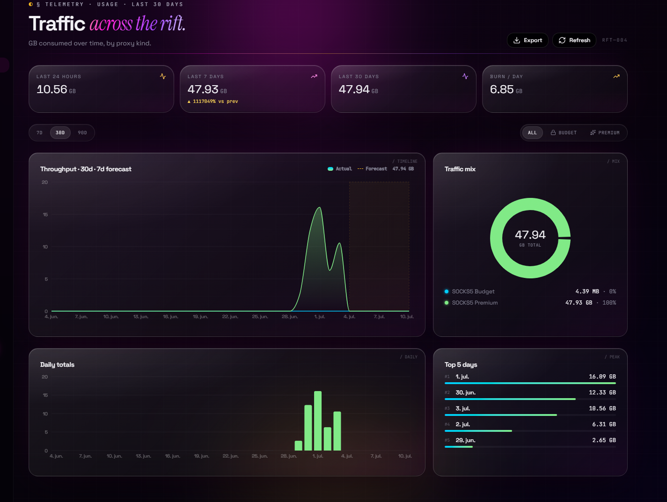
Task: Switch to the ALL proxy filter
Action: pyautogui.click(x=533, y=133)
